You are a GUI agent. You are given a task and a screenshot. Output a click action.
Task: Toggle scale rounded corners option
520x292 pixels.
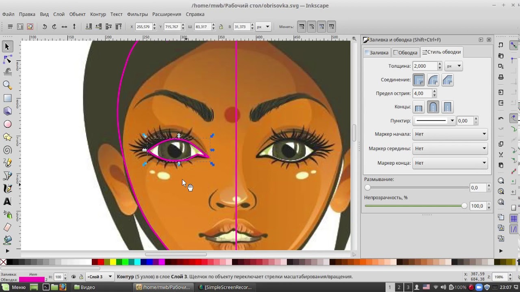pos(312,27)
